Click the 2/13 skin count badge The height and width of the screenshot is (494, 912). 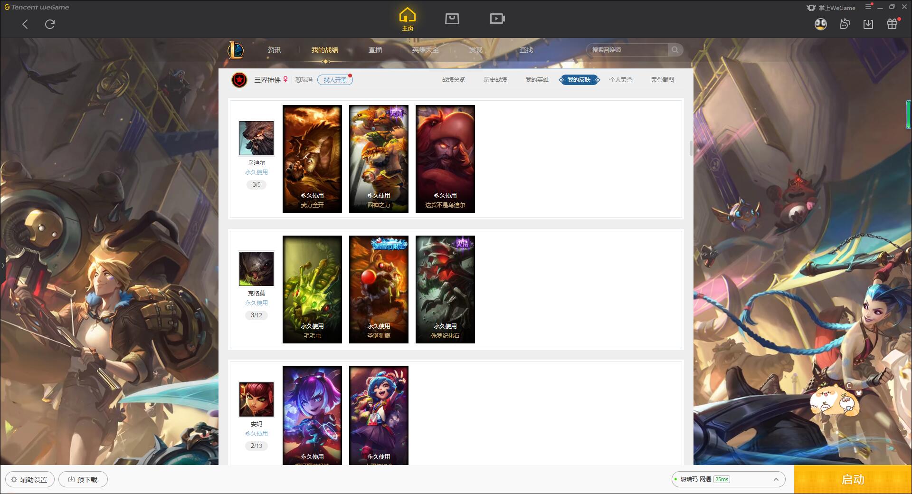tap(256, 446)
